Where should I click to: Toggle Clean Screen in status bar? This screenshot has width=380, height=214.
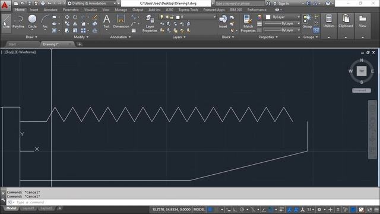(369, 209)
